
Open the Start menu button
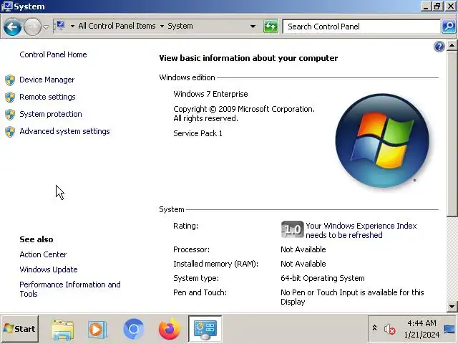[19, 329]
